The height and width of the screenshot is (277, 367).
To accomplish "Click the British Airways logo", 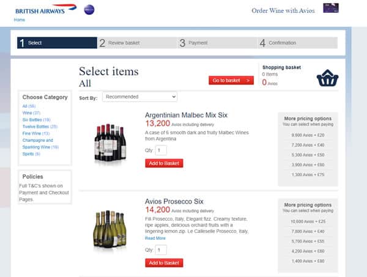I will [x=46, y=10].
